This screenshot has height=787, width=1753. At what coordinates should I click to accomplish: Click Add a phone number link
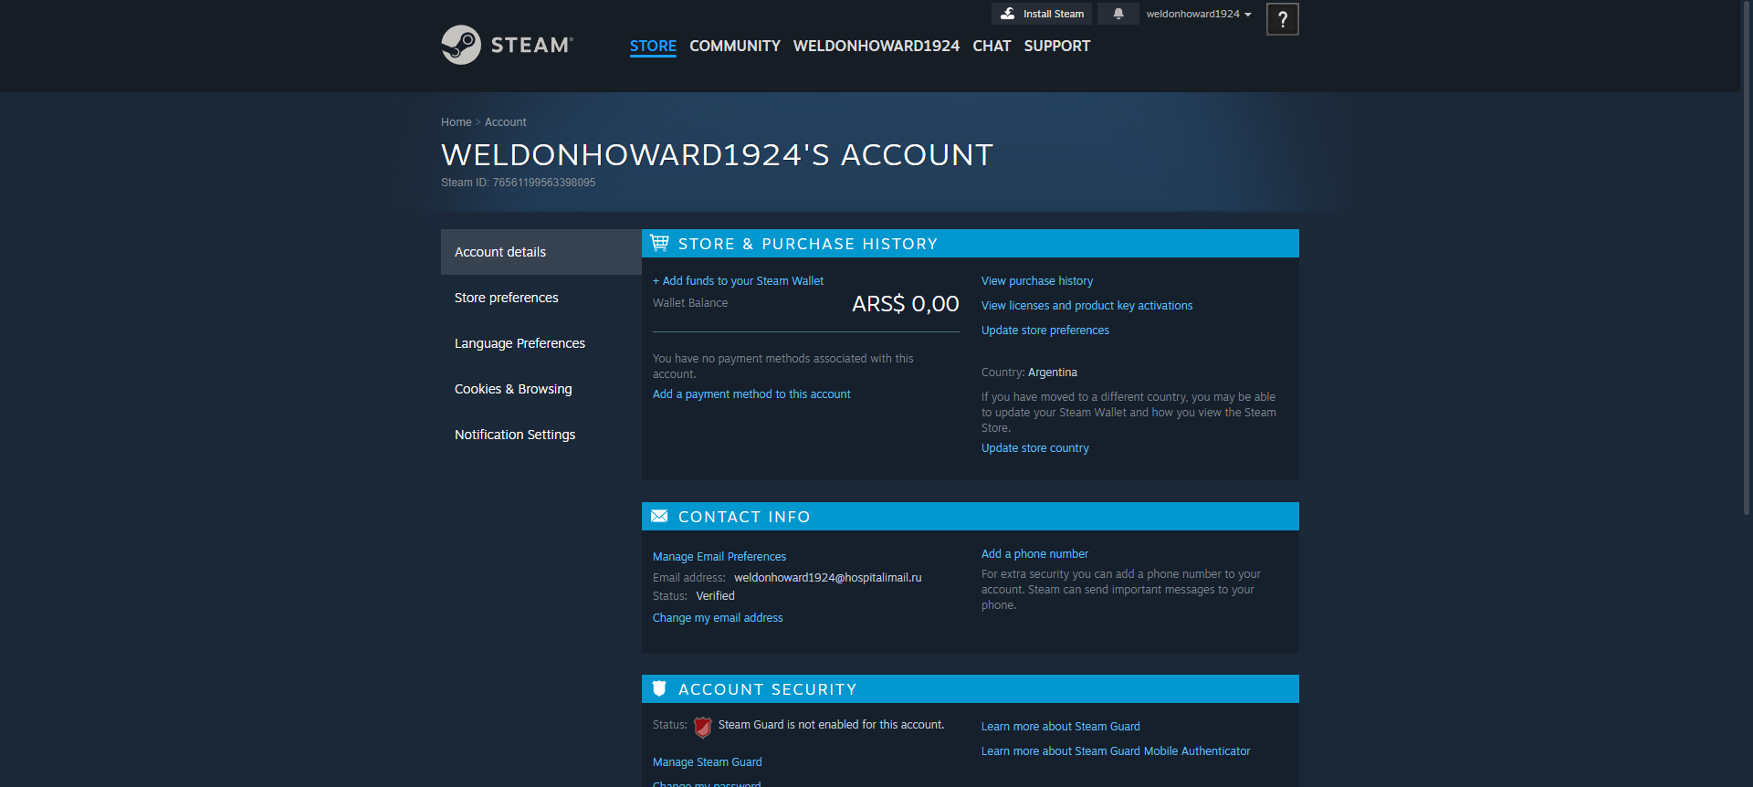[x=1034, y=554]
